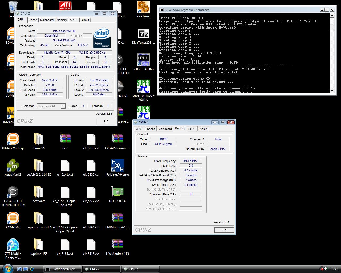Activate the first CPU-Z taskbar button
Image resolution: width=341 pixels, height=273 pixels.
tap(101, 269)
